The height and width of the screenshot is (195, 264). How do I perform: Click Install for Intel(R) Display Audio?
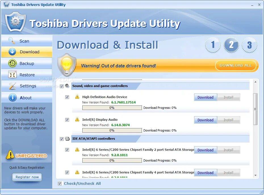(229, 120)
